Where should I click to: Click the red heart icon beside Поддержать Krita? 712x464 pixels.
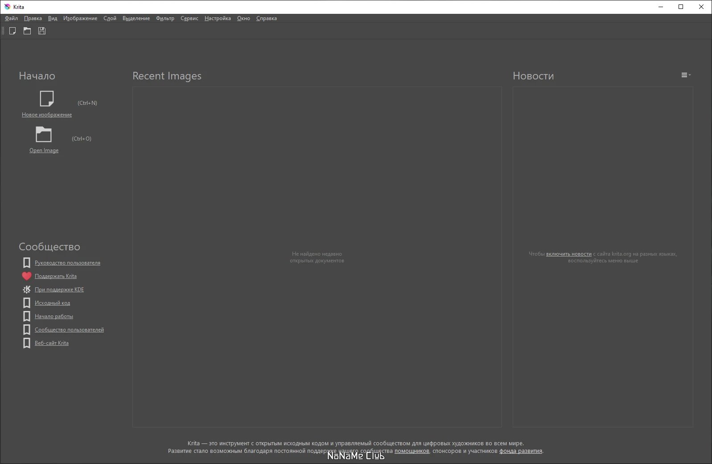27,276
